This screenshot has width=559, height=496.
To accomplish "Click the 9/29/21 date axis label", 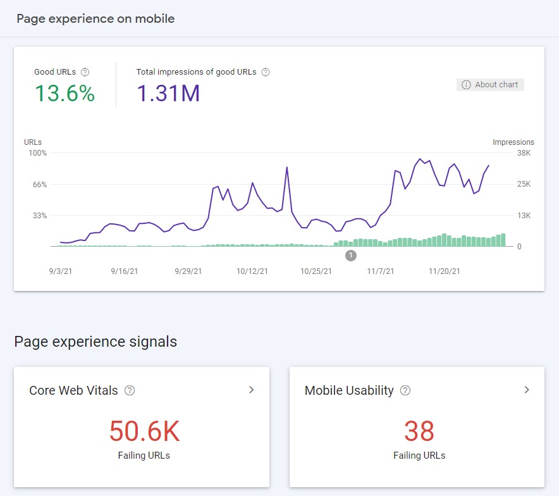I will 188,271.
